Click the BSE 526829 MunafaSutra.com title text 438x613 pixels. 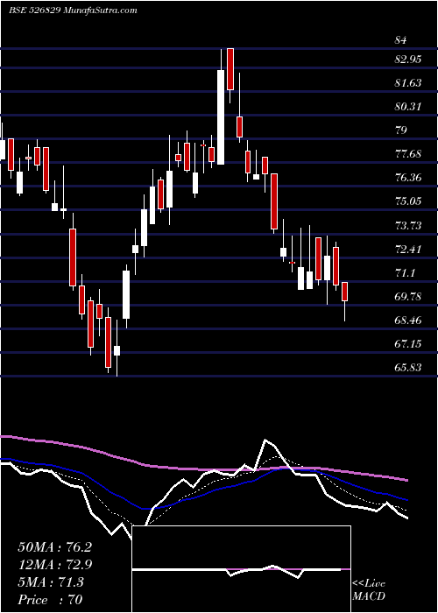click(73, 11)
